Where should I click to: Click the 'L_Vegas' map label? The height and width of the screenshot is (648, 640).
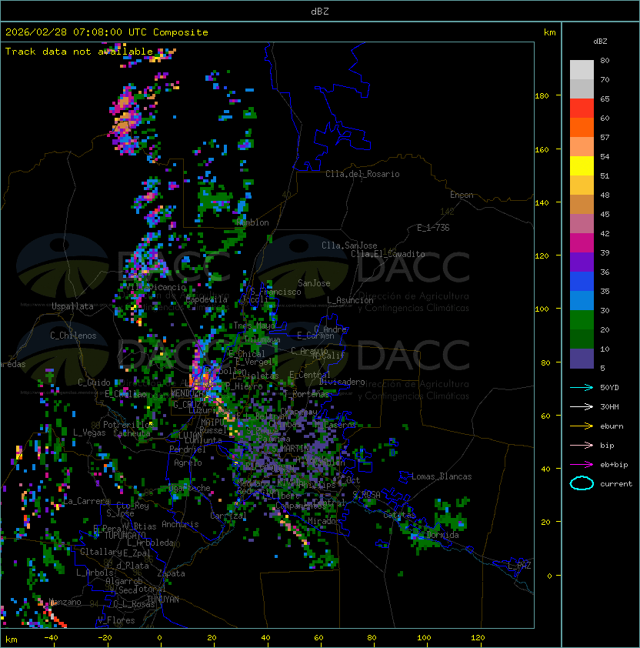89,433
